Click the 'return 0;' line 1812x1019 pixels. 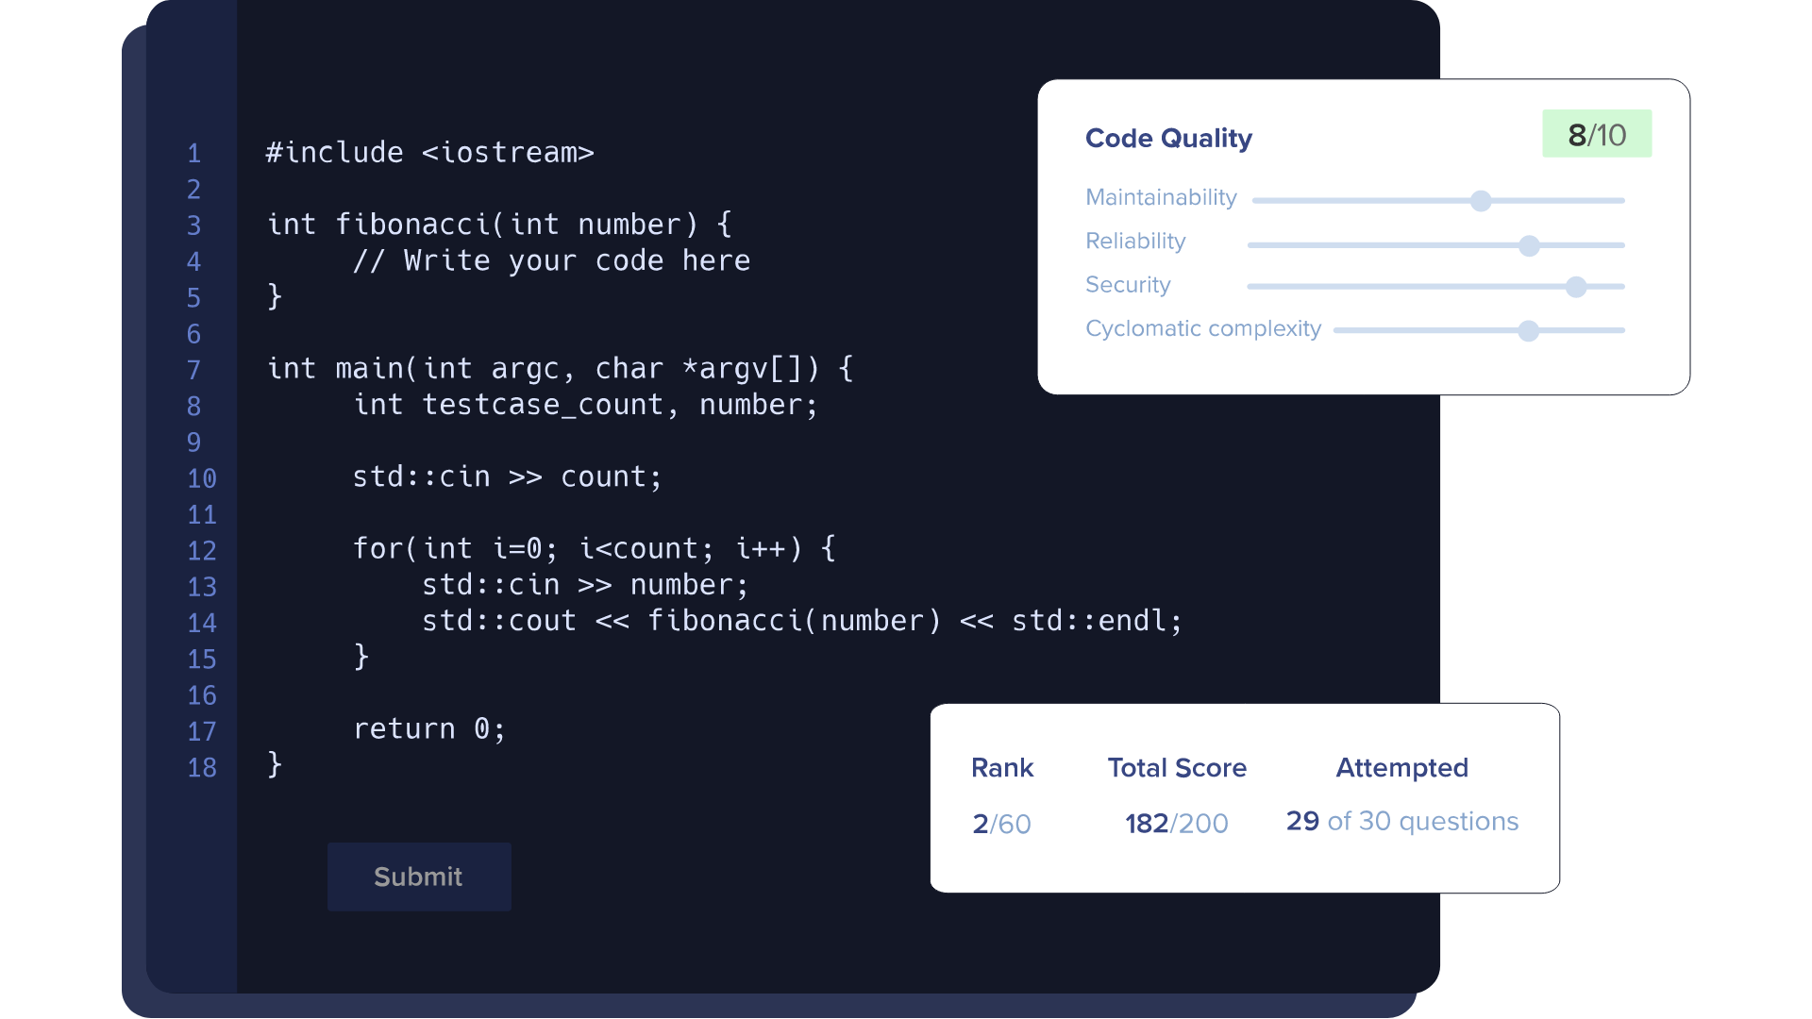coord(429,729)
